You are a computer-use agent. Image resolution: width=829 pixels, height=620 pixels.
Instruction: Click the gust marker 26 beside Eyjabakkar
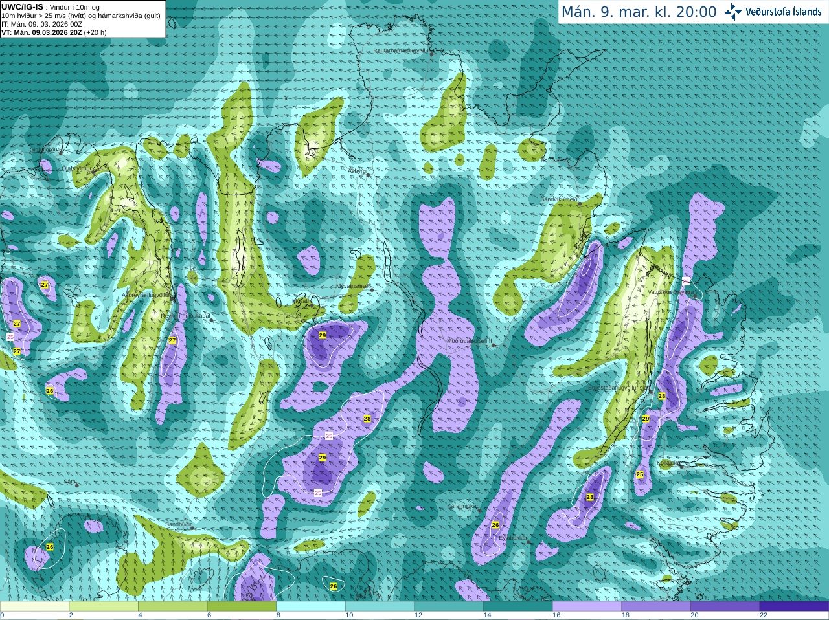coord(495,525)
